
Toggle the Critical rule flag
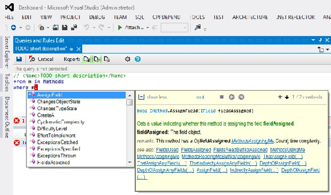[x=41, y=59]
